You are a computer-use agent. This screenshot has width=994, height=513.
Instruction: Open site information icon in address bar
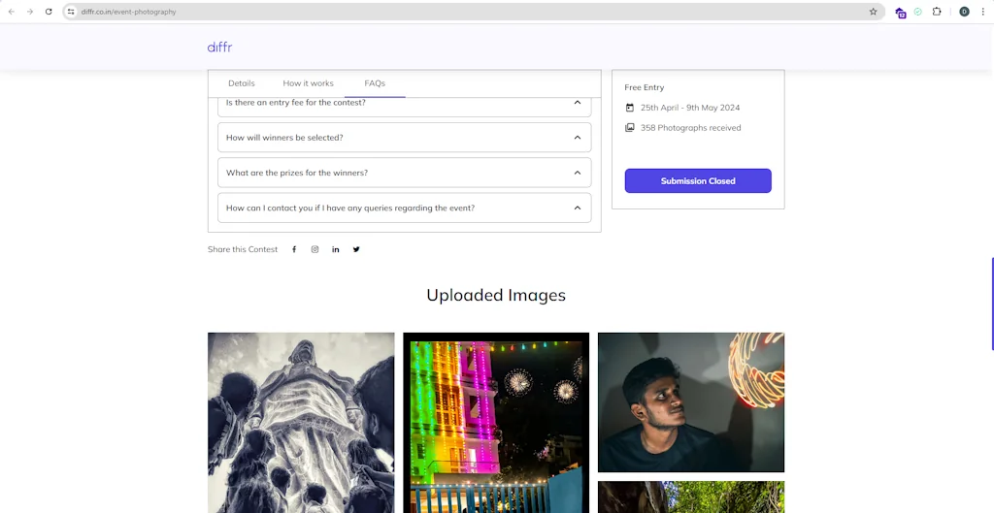[x=71, y=12]
